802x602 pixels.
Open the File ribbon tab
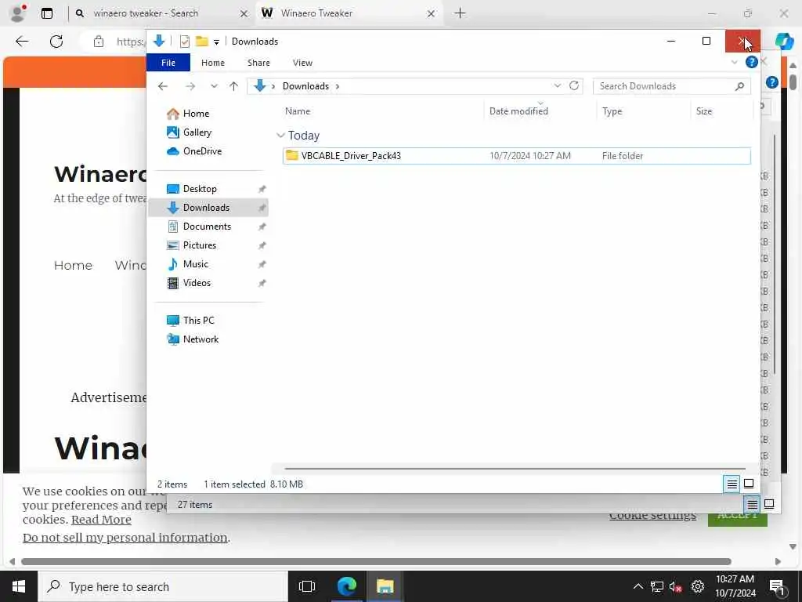[x=168, y=63]
